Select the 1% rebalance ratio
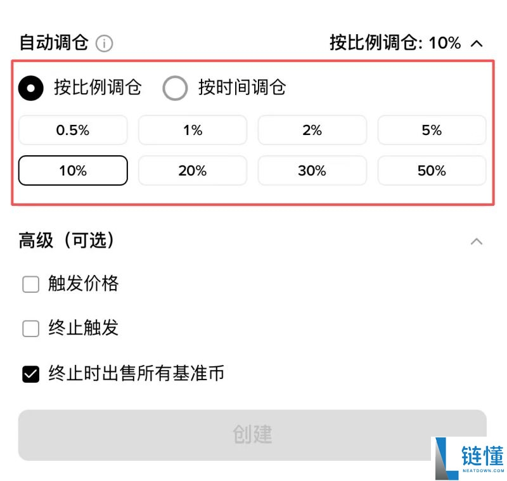 [193, 130]
